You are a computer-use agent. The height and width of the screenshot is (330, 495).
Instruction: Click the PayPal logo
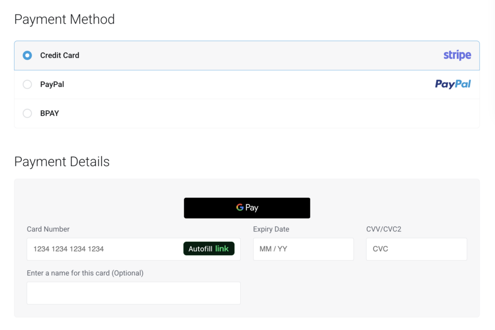(x=453, y=84)
